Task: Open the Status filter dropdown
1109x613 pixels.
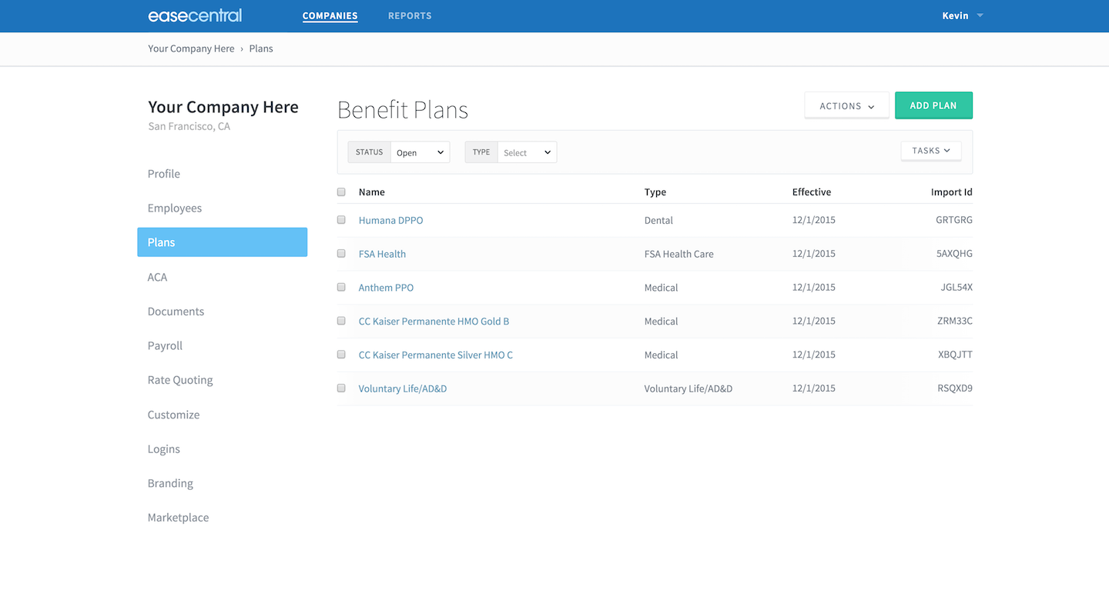Action: coord(420,152)
